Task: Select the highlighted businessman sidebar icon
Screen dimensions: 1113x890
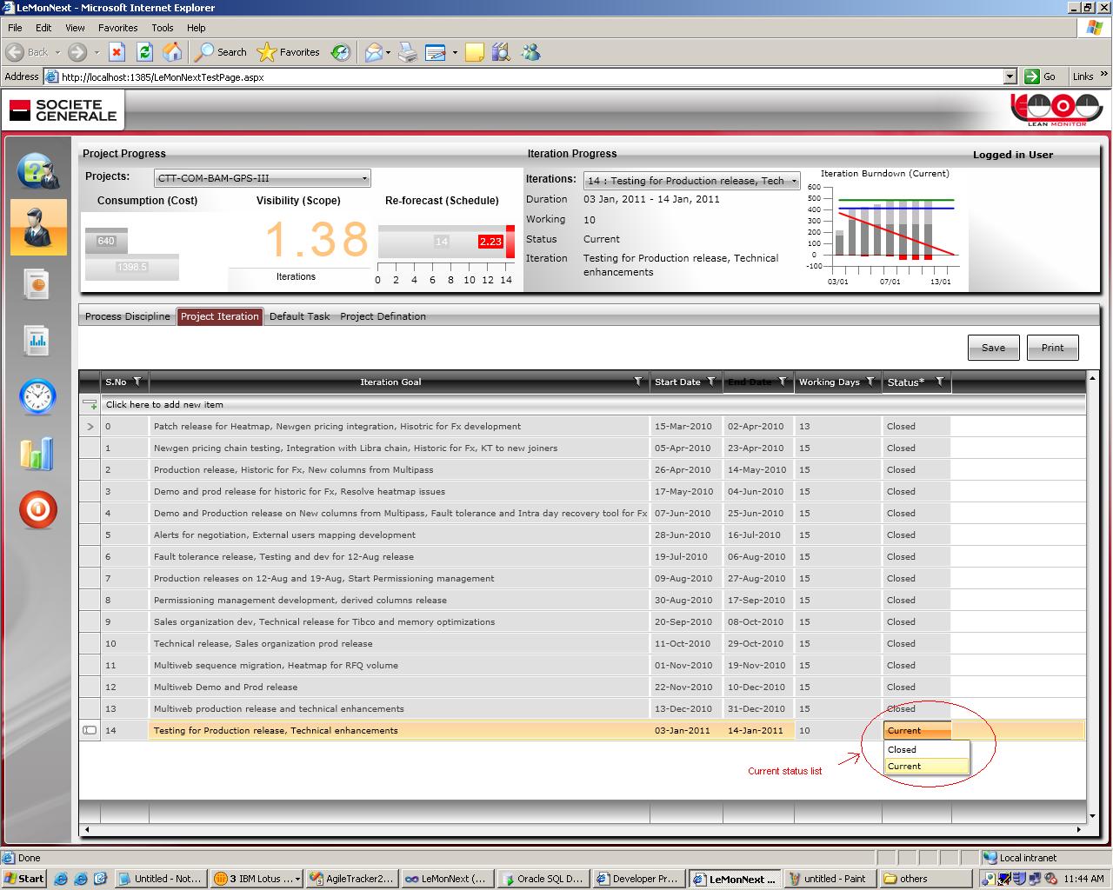Action: (38, 227)
